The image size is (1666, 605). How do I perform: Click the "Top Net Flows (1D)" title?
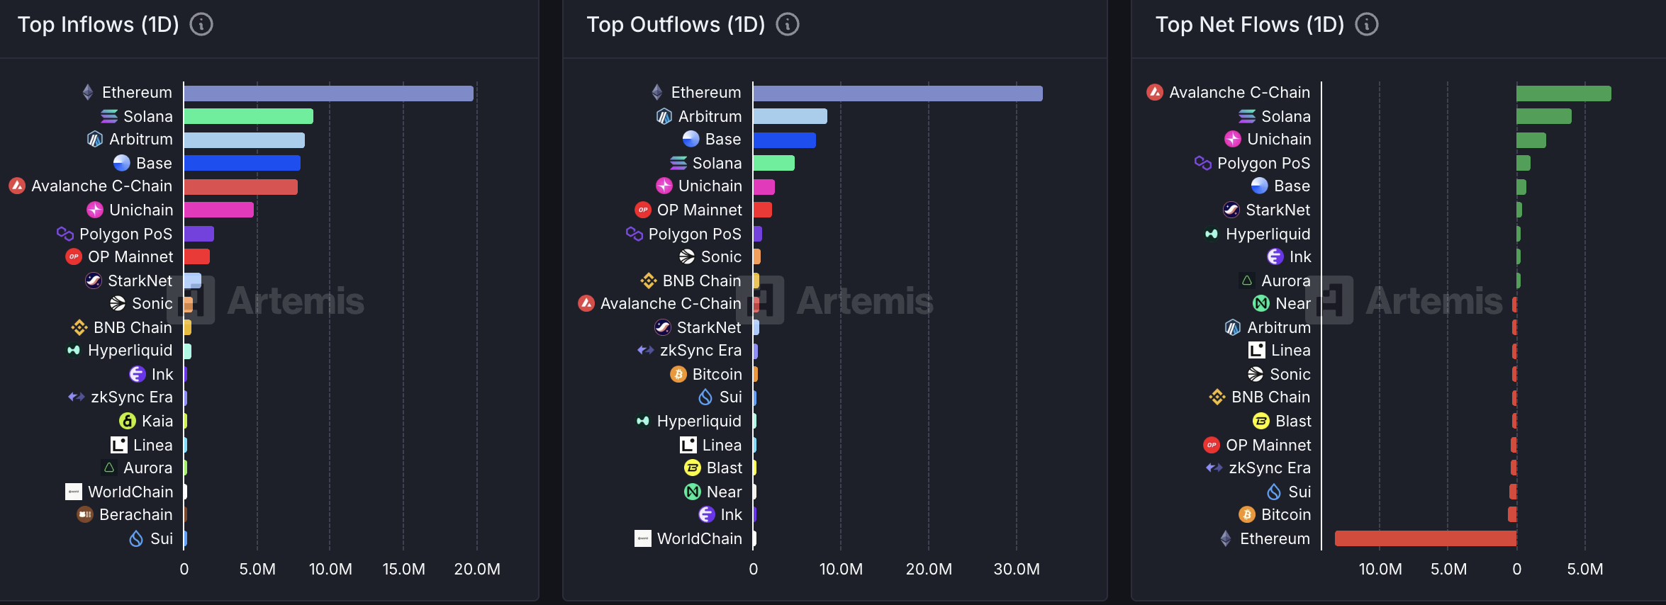point(1251,25)
